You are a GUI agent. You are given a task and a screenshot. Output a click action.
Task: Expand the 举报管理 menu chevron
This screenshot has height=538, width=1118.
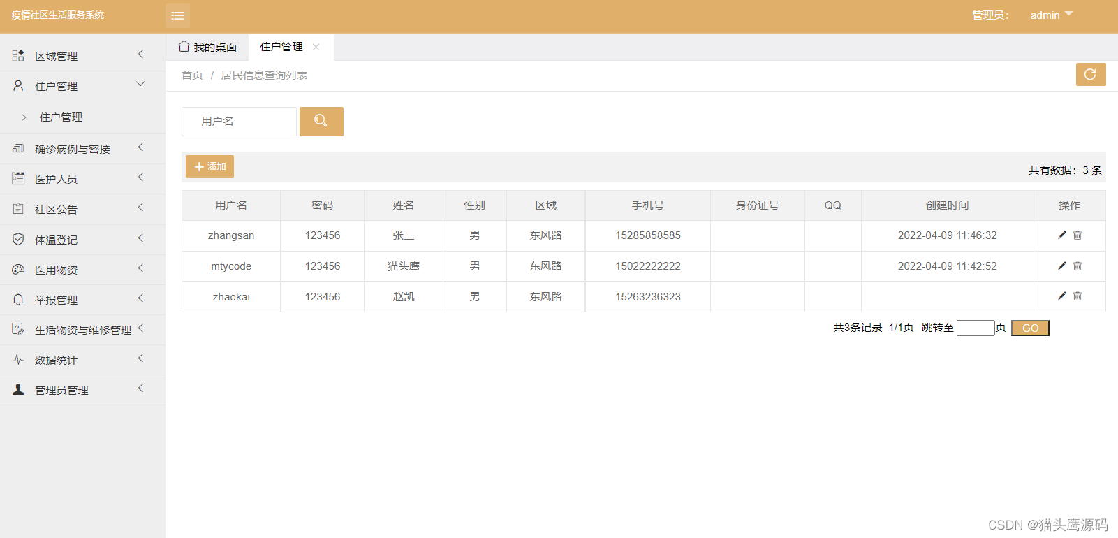pos(140,298)
